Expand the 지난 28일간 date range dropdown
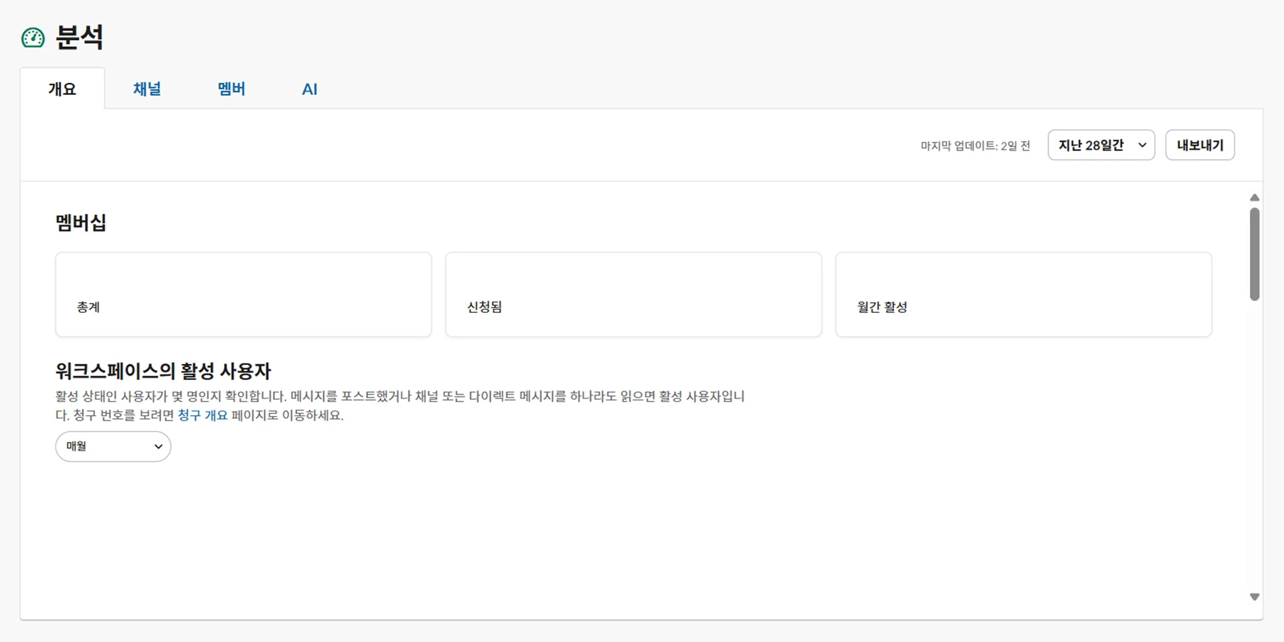This screenshot has width=1284, height=642. tap(1101, 145)
